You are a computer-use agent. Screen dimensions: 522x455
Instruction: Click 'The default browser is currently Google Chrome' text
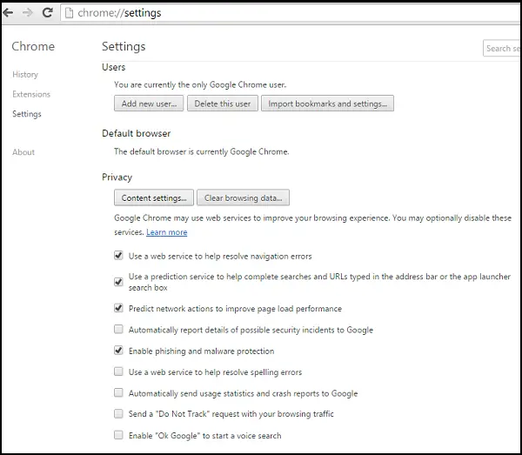tap(202, 151)
